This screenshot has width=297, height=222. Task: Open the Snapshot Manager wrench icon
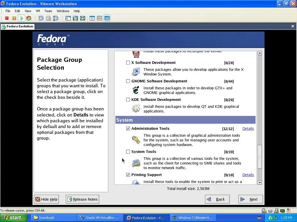click(56, 18)
